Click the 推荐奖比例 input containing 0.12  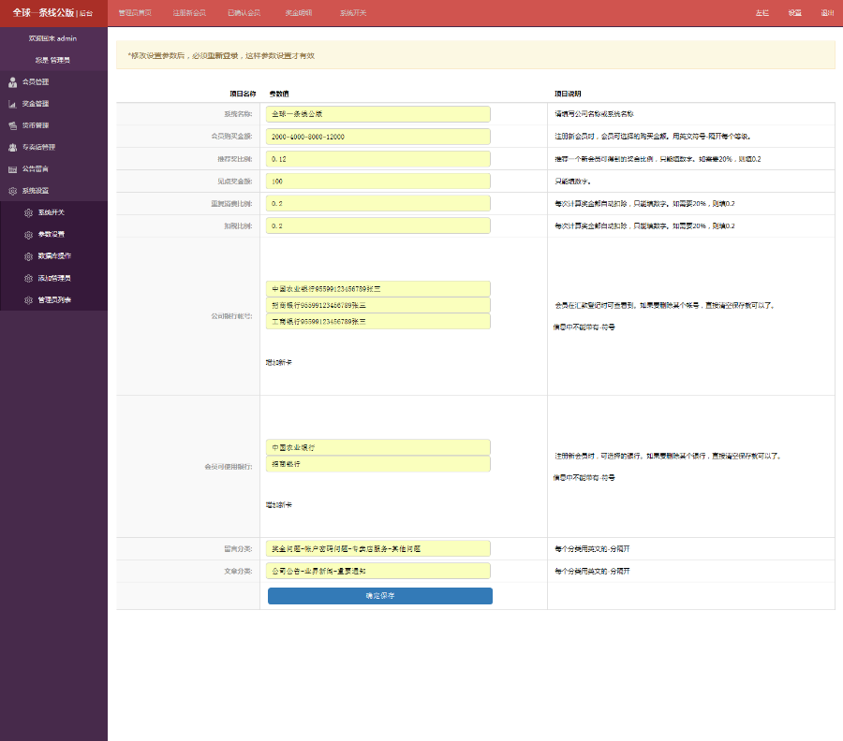click(x=378, y=159)
